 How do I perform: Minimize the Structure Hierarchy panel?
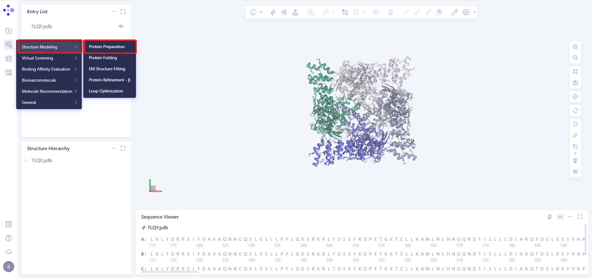[113, 148]
